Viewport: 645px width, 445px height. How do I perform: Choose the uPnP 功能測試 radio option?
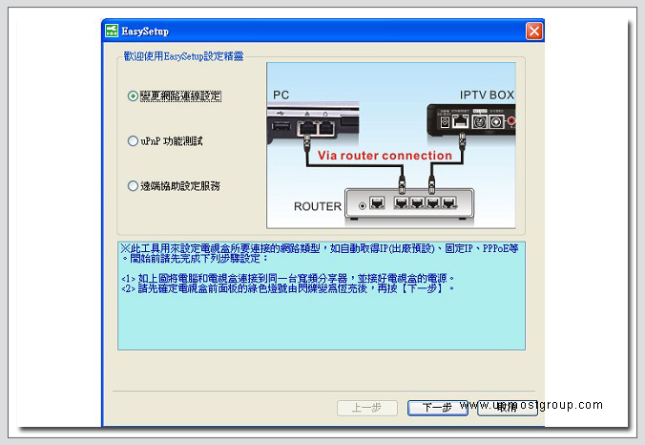click(133, 141)
